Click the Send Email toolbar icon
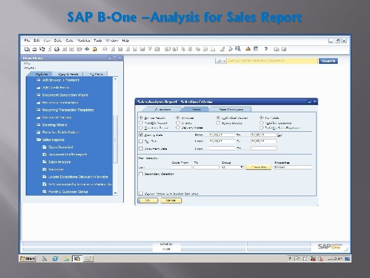370x278 pixels. click(42, 49)
